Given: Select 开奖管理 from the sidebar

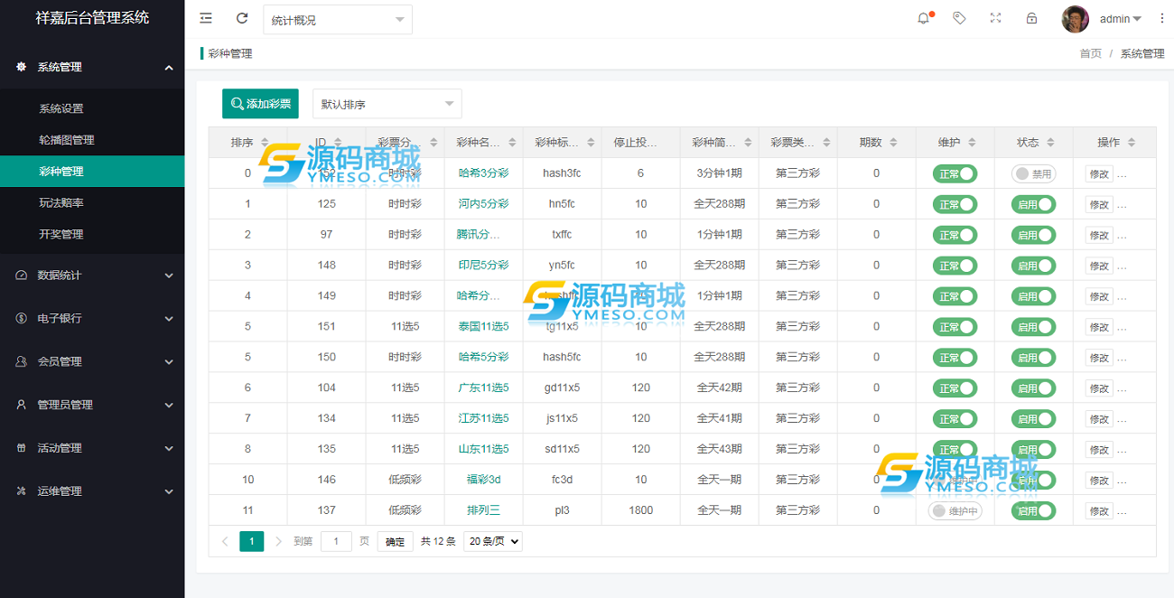Looking at the screenshot, I should point(61,234).
